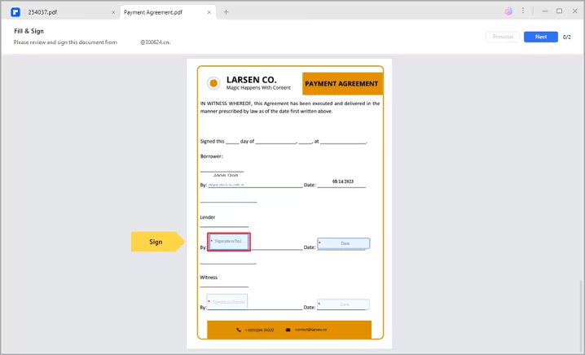The image size is (585, 355).
Task: Click the yellow Sign arrow tag
Action: click(158, 242)
